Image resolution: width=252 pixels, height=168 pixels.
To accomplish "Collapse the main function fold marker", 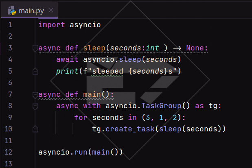I will point(35,95).
